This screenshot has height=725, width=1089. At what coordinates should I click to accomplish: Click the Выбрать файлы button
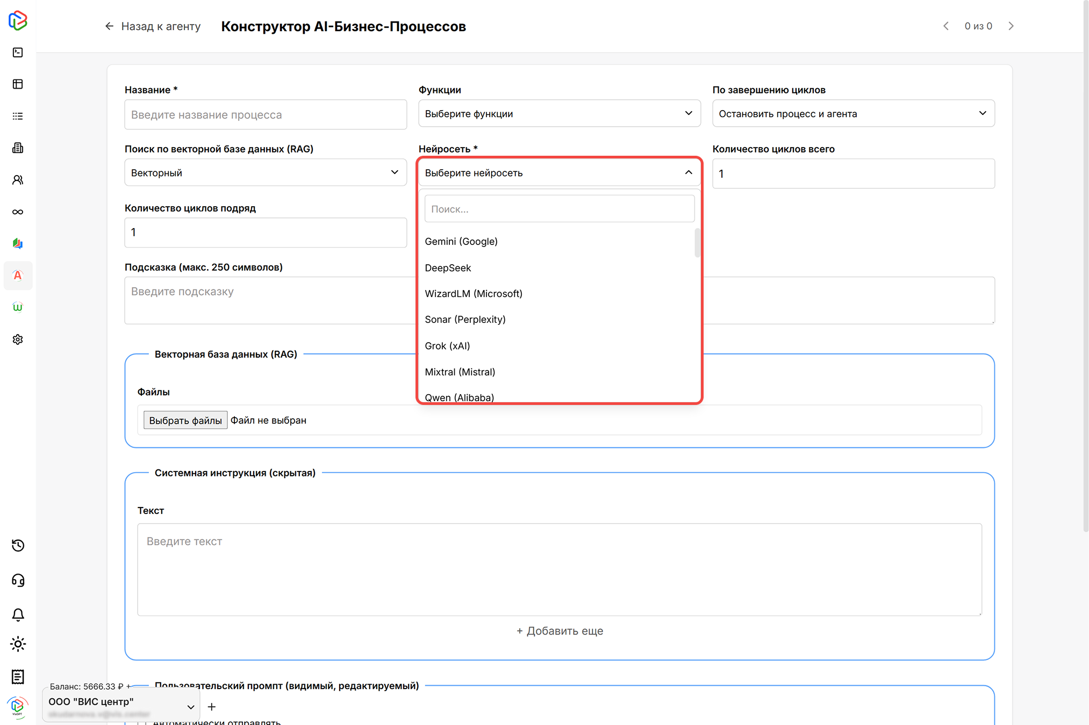coord(185,421)
